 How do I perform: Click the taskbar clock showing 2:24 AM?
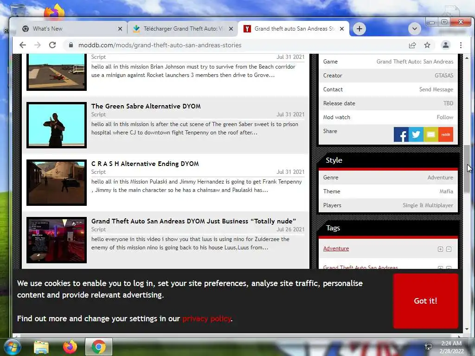(451, 347)
